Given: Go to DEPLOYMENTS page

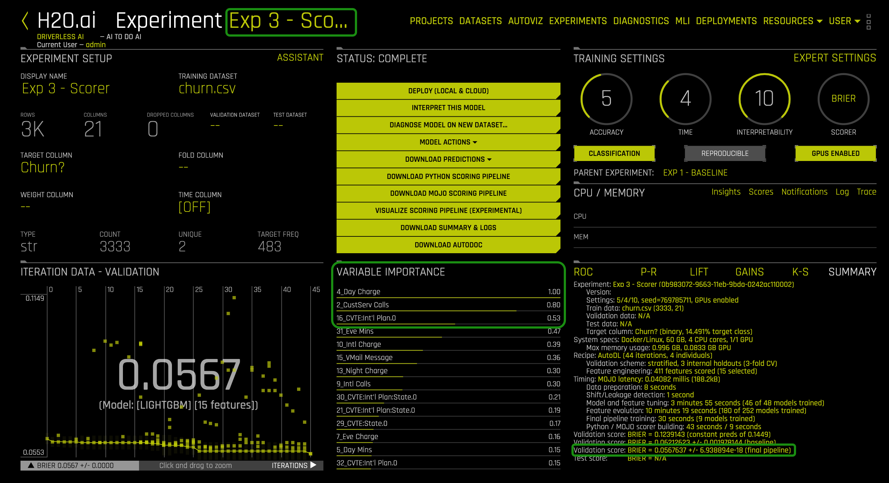Looking at the screenshot, I should [x=726, y=21].
